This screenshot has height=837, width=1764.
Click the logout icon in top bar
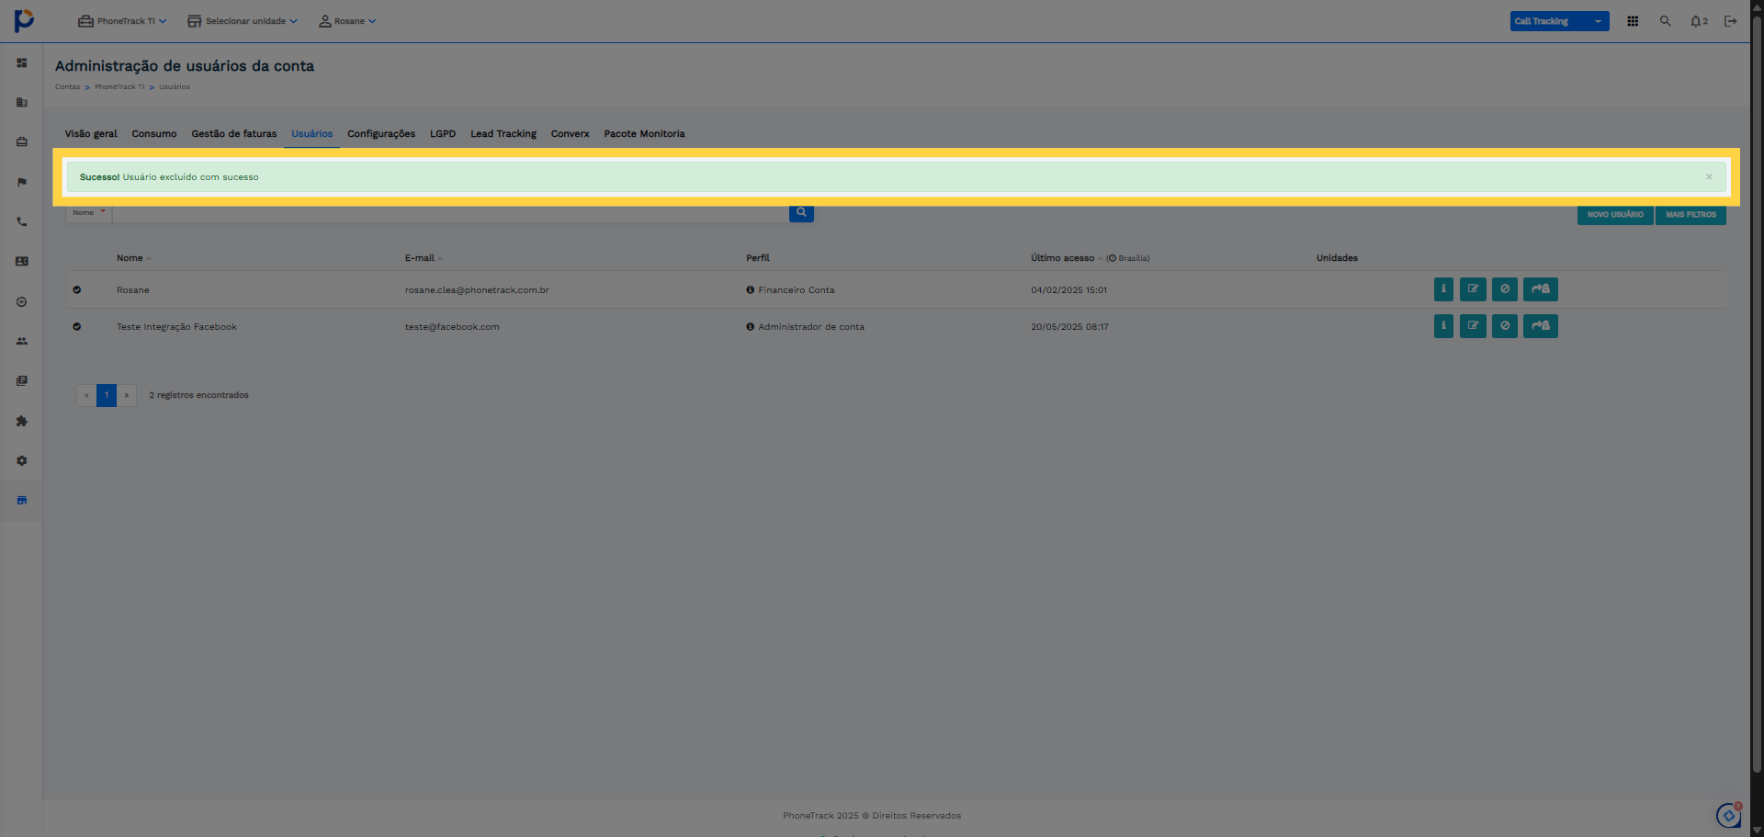click(x=1731, y=21)
